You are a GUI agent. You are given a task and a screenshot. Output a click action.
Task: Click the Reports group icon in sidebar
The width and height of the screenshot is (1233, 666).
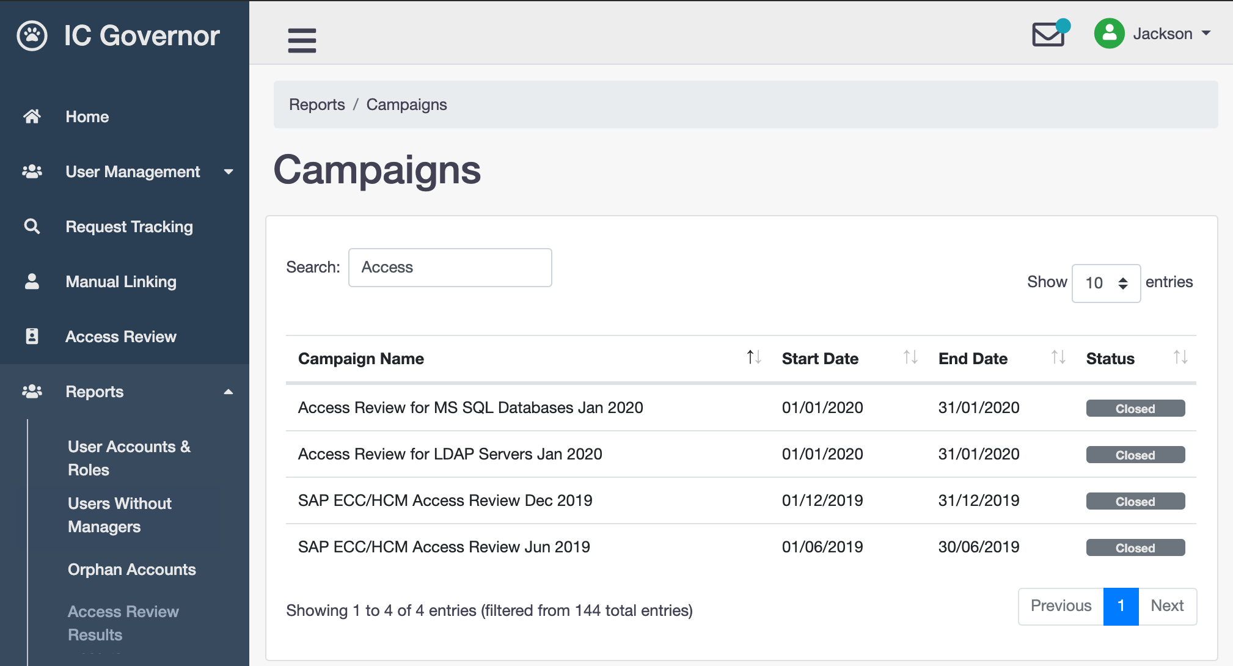pos(32,391)
